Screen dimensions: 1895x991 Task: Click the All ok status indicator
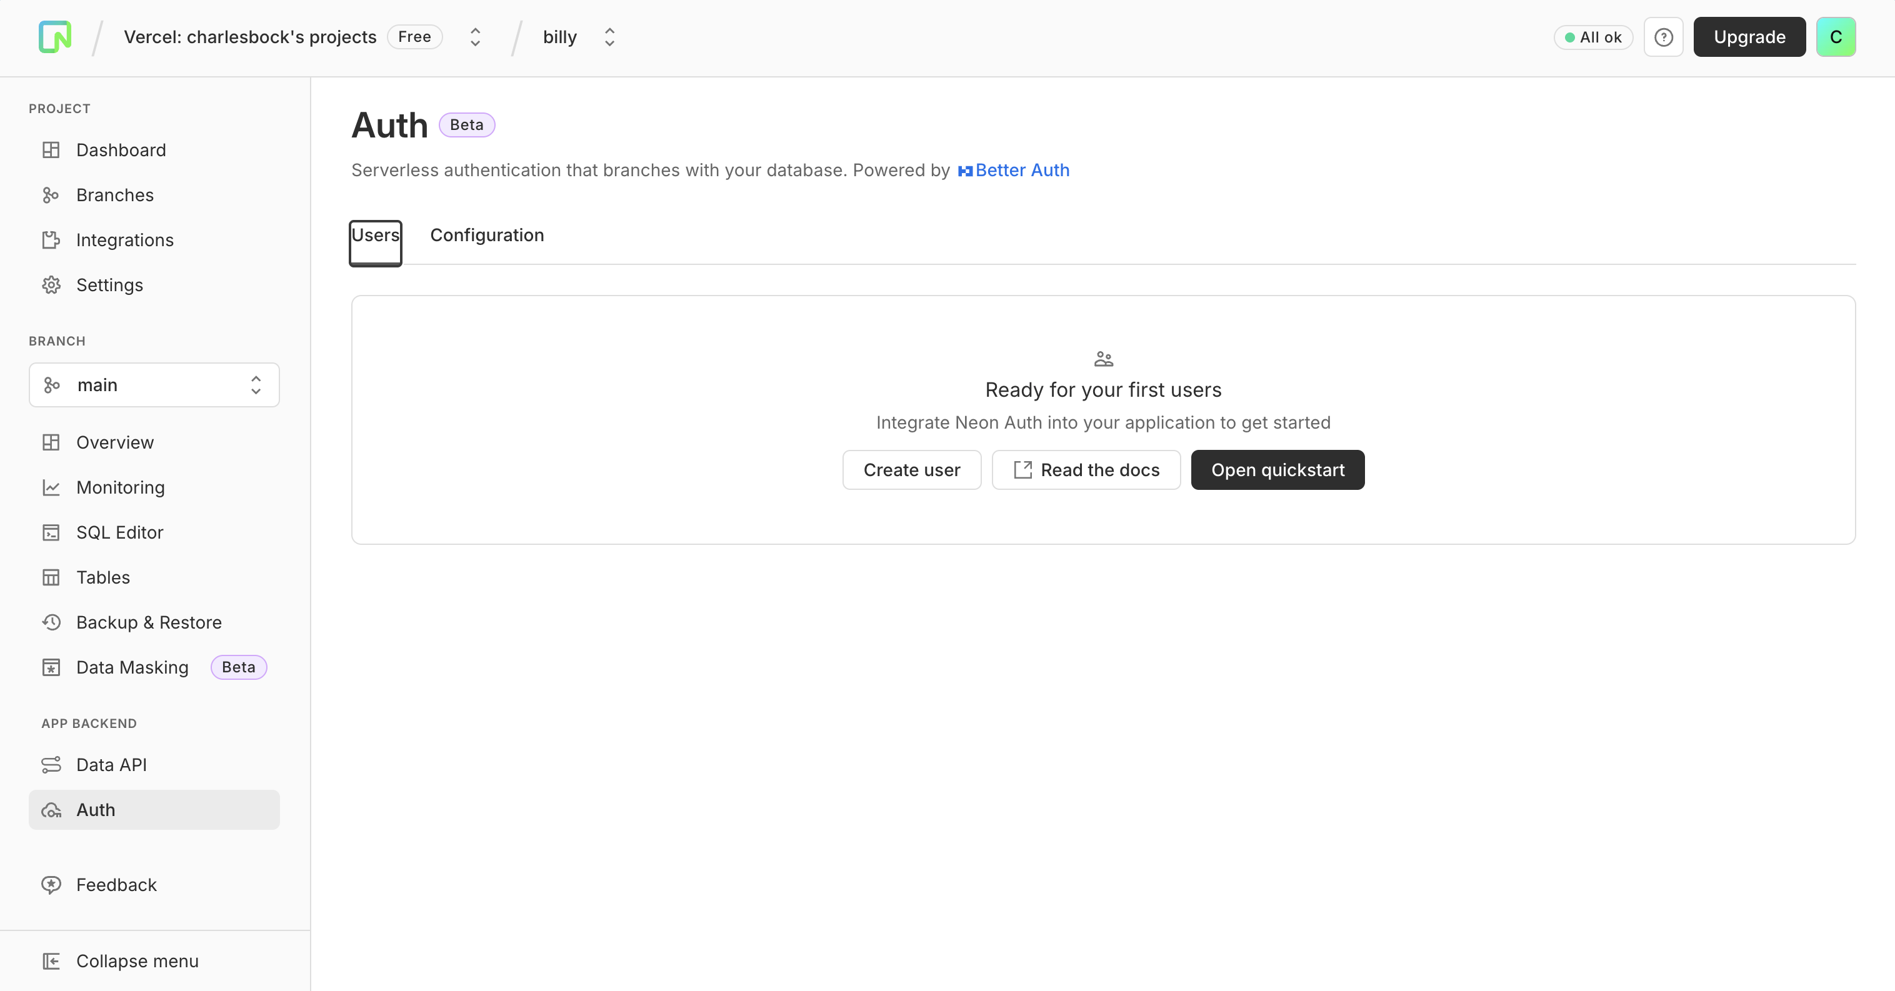(x=1592, y=37)
